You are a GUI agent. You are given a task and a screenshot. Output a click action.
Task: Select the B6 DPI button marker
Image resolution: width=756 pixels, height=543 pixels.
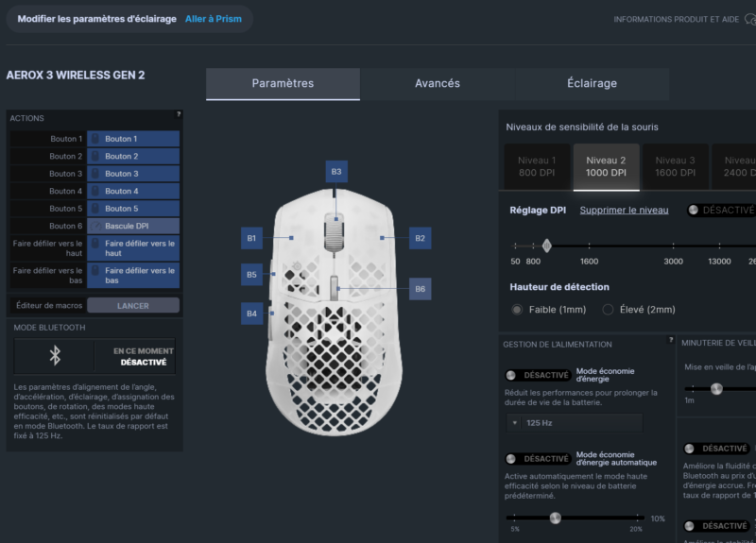[420, 289]
